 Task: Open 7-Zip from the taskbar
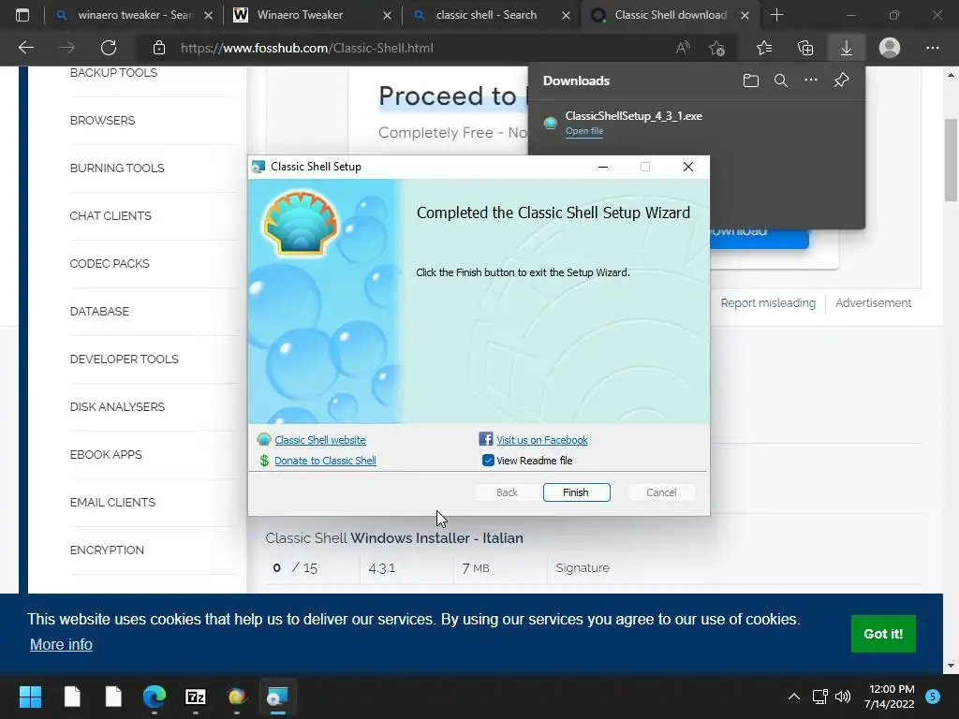pos(195,697)
